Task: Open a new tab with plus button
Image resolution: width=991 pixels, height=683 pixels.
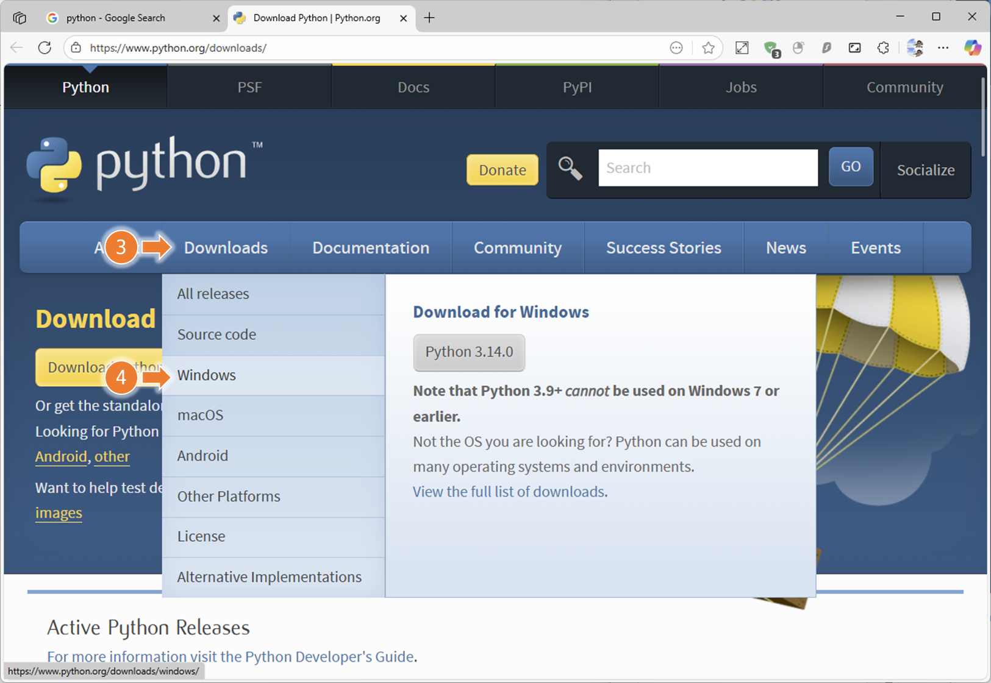Action: (429, 18)
